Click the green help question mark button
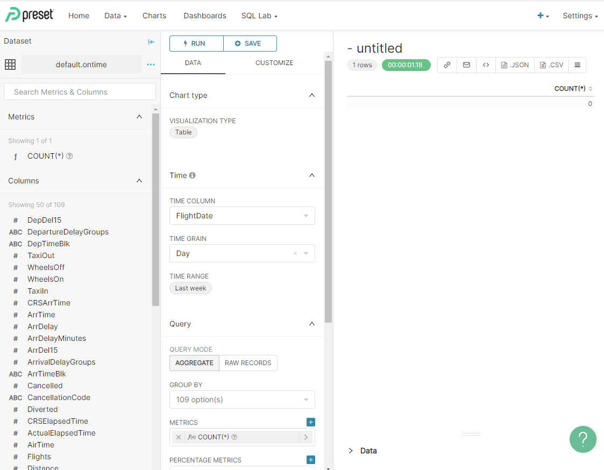 click(x=582, y=439)
